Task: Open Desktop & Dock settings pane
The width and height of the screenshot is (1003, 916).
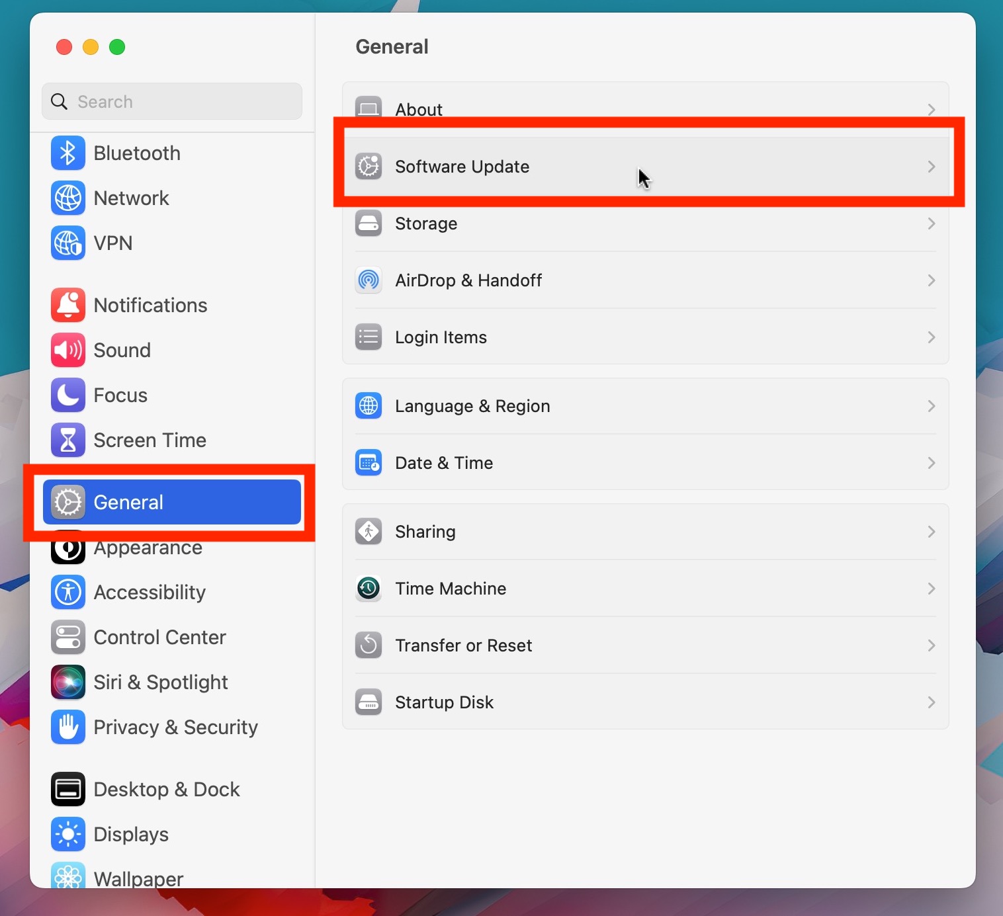Action: (166, 789)
